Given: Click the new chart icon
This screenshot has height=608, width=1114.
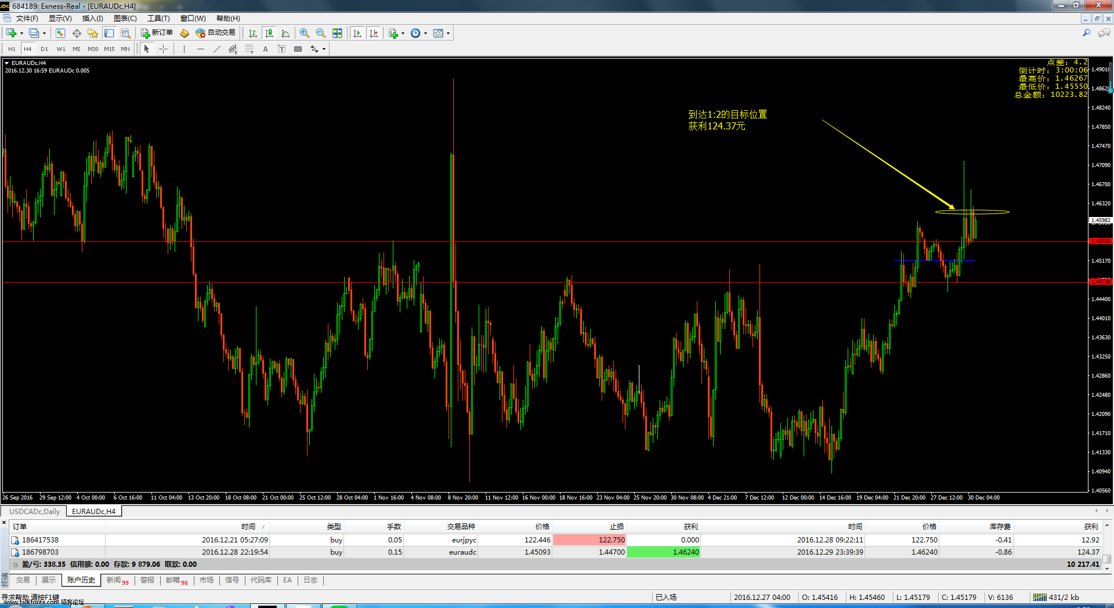Looking at the screenshot, I should [11, 33].
